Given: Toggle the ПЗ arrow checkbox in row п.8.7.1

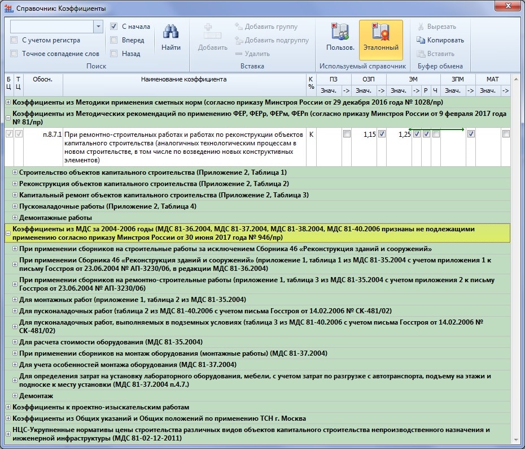Looking at the screenshot, I should tap(347, 134).
